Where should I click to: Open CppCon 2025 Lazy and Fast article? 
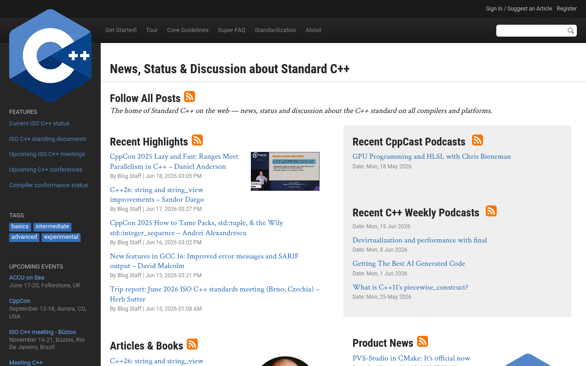point(174,161)
